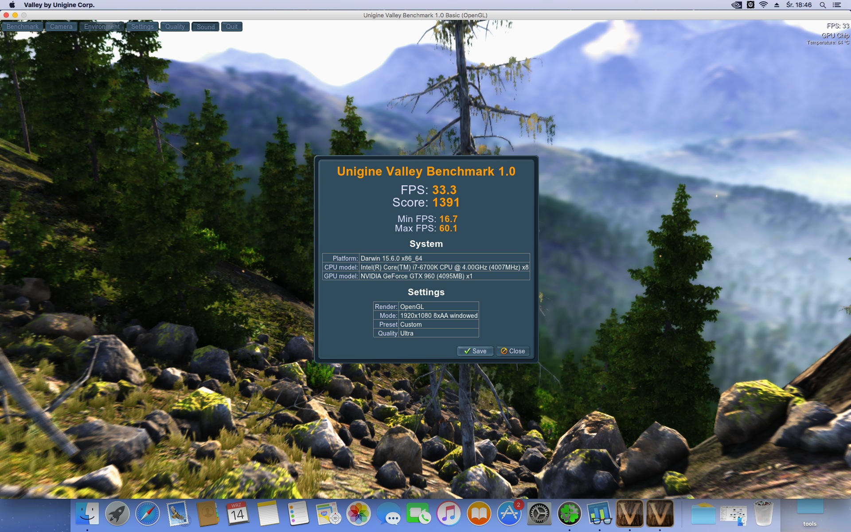
Task: Open Launchpad rocket icon
Action: point(117,514)
